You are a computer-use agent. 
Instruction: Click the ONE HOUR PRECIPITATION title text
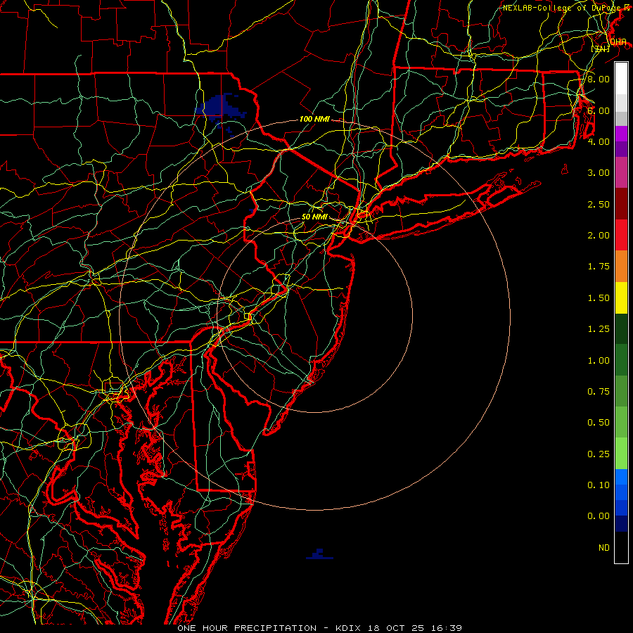tap(247, 628)
